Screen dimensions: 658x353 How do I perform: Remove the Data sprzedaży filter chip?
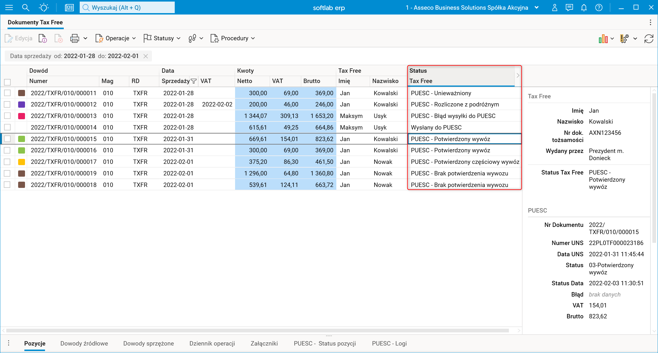(x=146, y=56)
